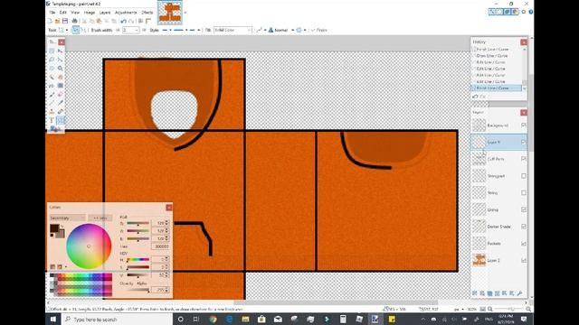Click the Open file folder icon
Viewport: 579px width, 325px height.
point(57,21)
